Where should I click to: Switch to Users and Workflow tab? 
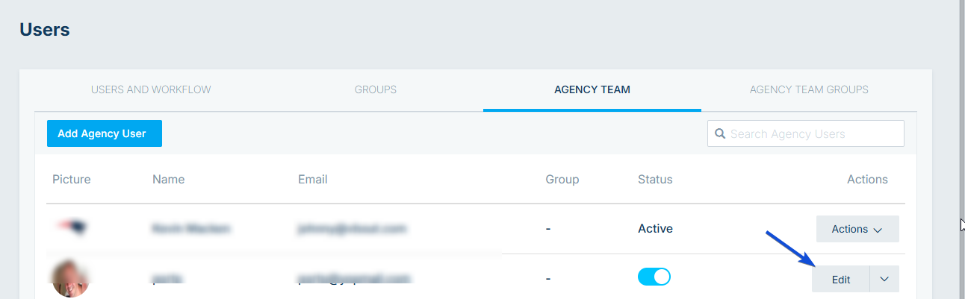click(x=151, y=89)
